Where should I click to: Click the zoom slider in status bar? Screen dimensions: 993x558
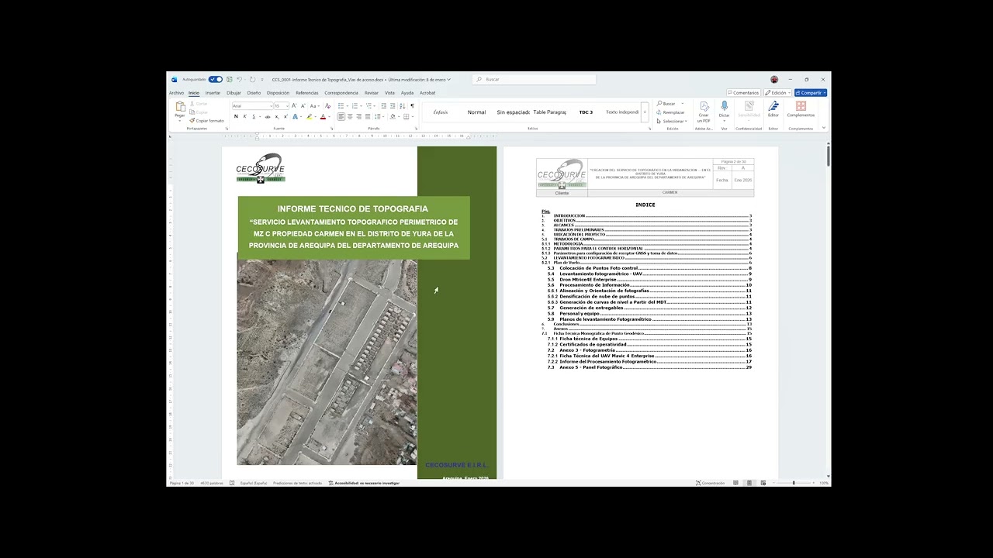pos(794,483)
